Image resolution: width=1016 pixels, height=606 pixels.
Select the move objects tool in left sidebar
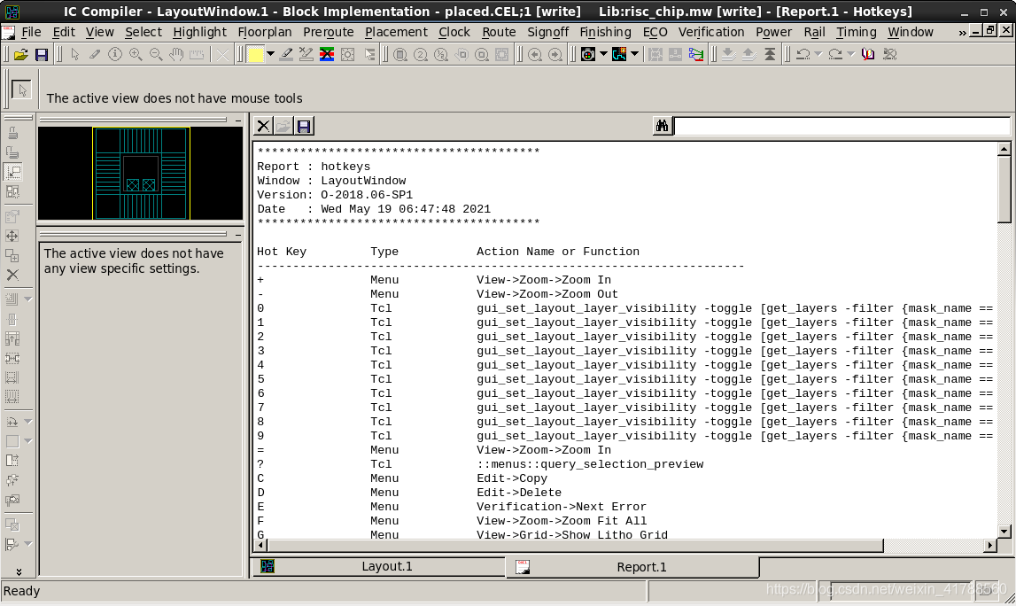tap(12, 237)
